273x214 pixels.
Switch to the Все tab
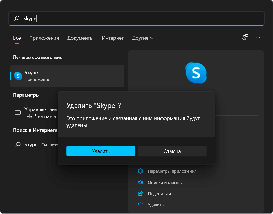point(17,38)
